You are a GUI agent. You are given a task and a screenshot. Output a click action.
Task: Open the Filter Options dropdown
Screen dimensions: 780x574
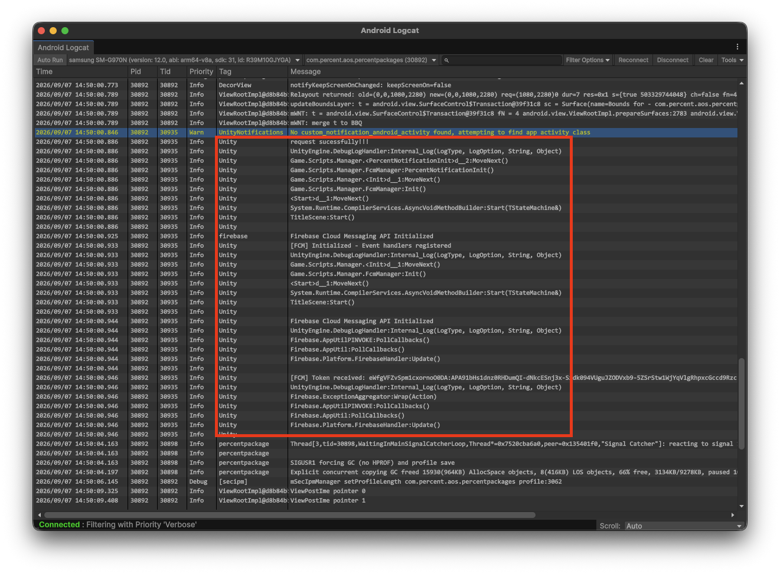(x=588, y=60)
